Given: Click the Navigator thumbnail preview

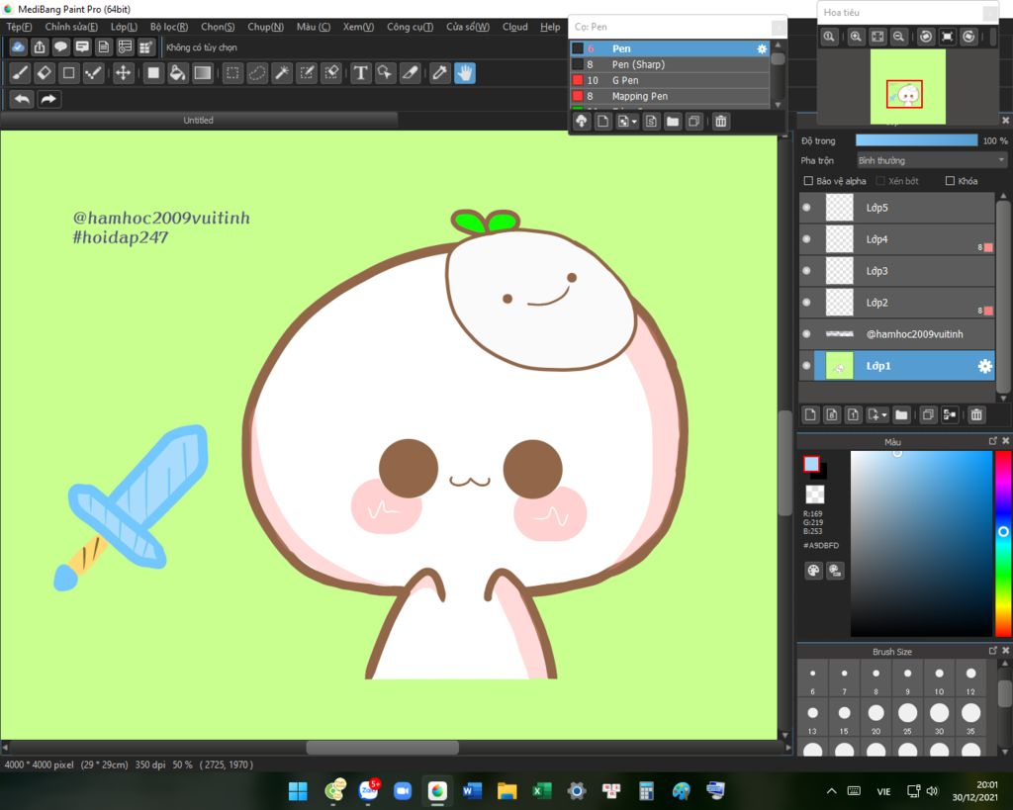Looking at the screenshot, I should point(908,86).
